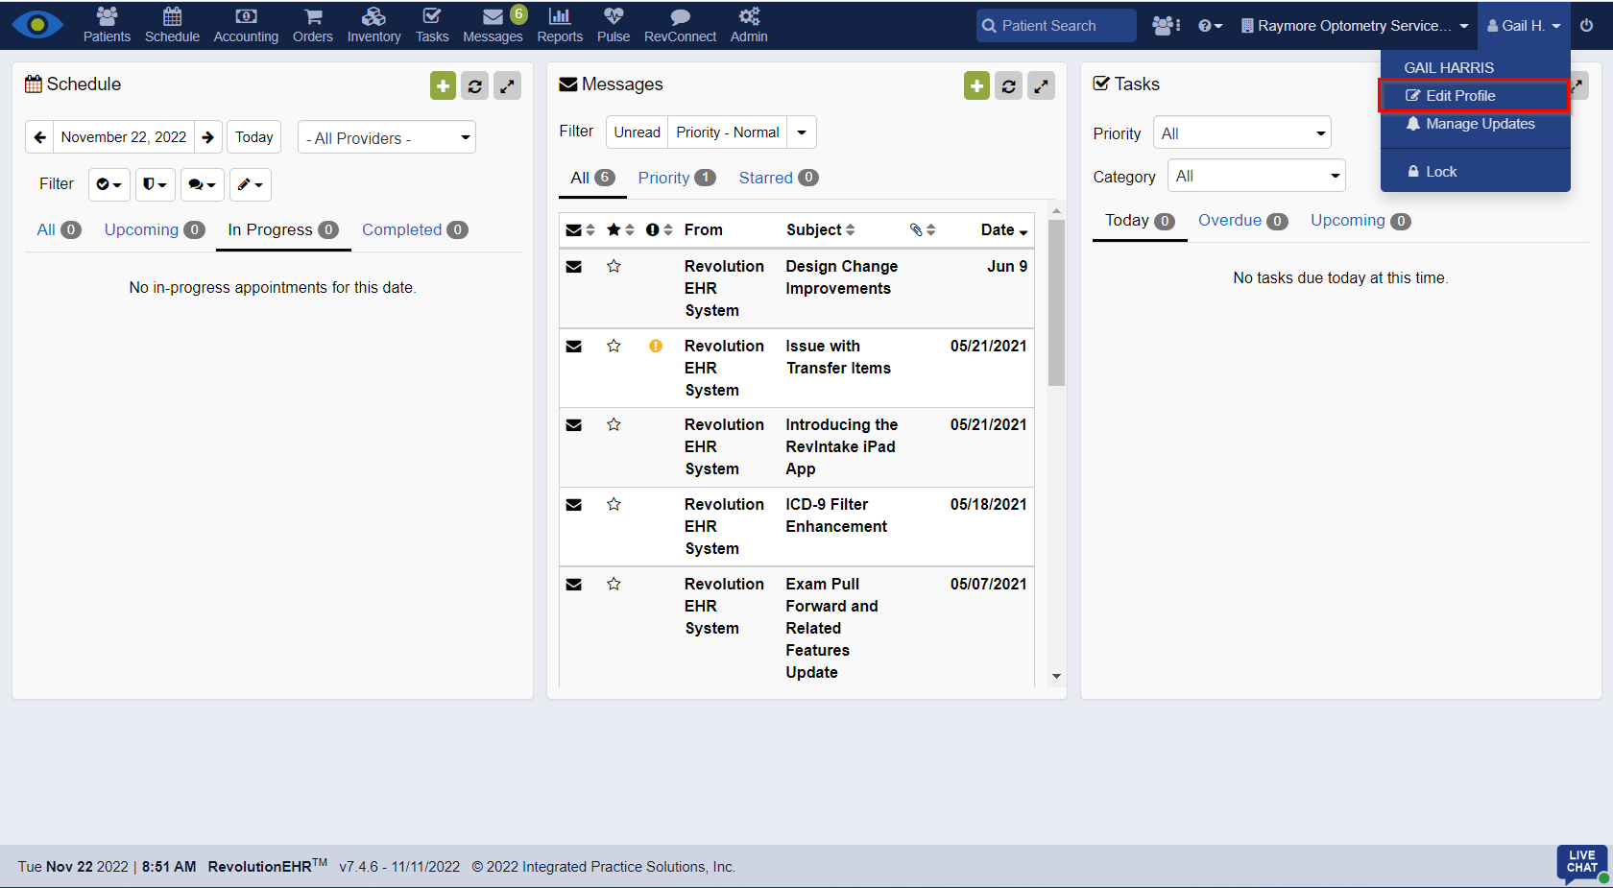
Task: Switch to Overdue tab in Tasks
Action: click(1242, 221)
